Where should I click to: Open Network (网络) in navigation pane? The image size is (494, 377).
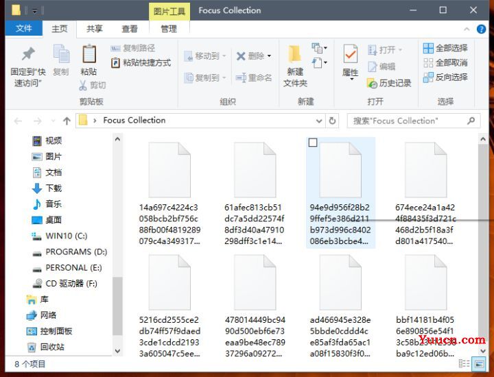coord(41,315)
